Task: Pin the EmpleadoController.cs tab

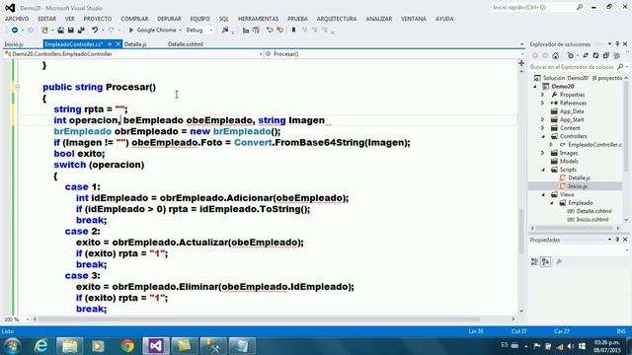Action: 110,44
